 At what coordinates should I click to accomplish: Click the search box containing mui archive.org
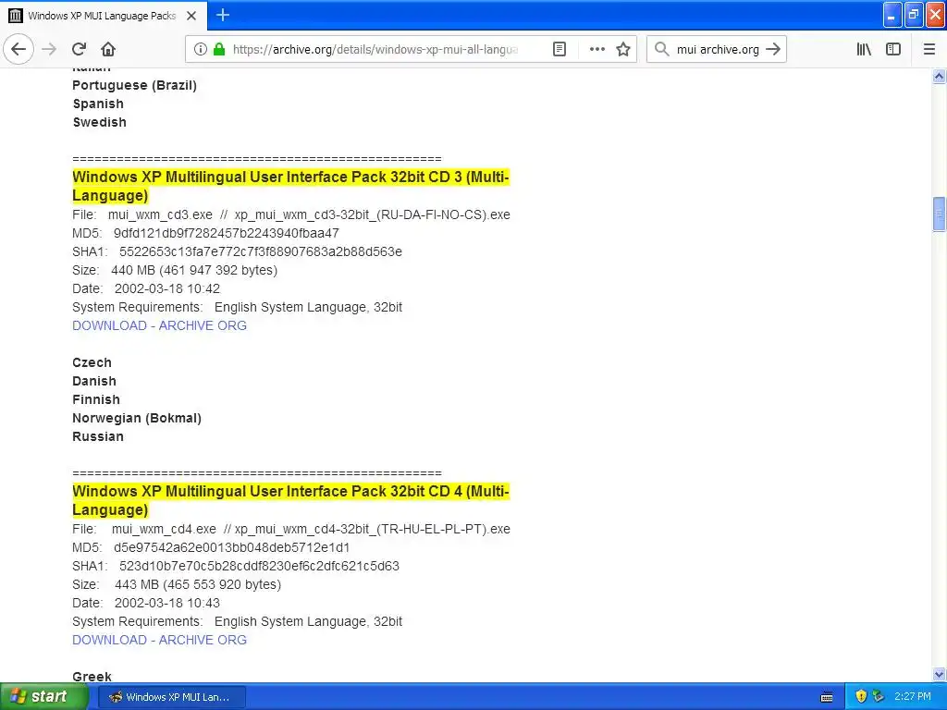point(718,49)
